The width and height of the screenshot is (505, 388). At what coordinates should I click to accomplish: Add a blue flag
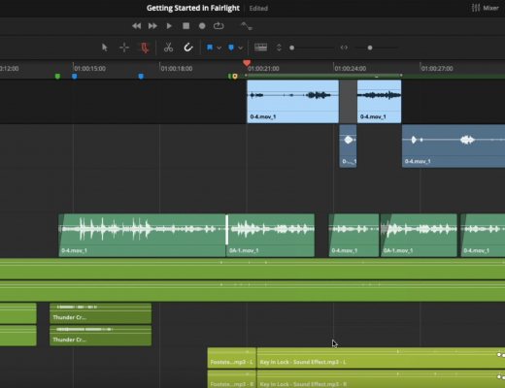tap(210, 48)
